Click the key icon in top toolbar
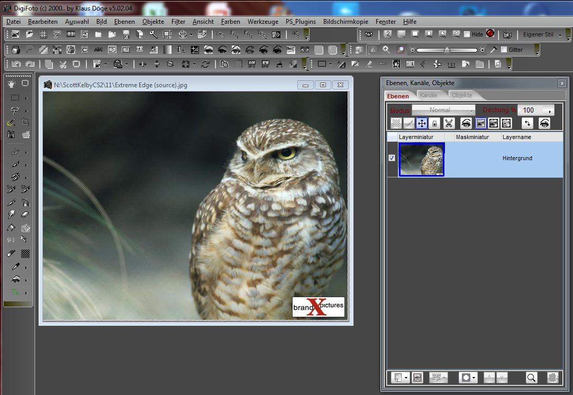Image resolution: width=573 pixels, height=395 pixels. (x=153, y=34)
